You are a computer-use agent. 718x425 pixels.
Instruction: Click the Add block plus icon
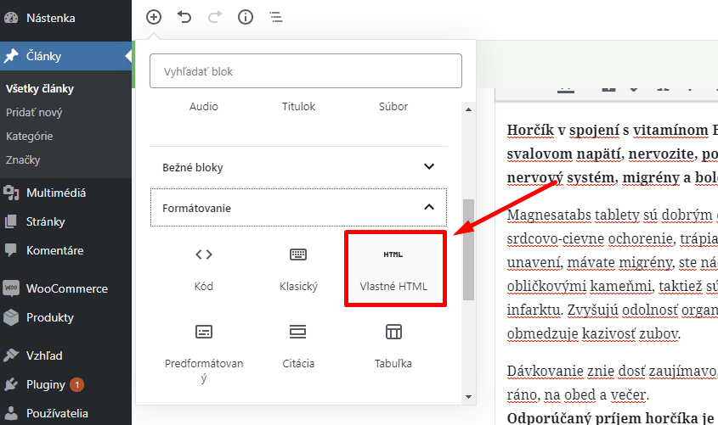(154, 17)
